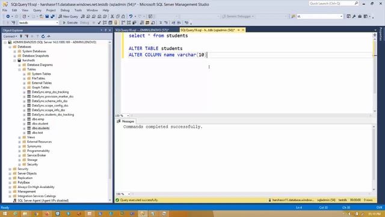Click the Cut scissors icon

point(112,16)
